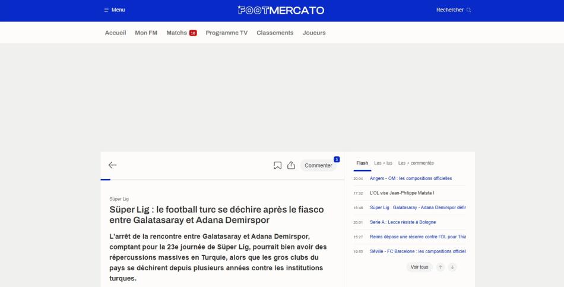The height and width of the screenshot is (287, 564).
Task: Click the 20:01 flash timestamp
Action: tap(358, 223)
